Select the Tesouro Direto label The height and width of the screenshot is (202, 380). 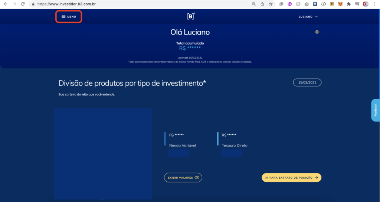click(x=235, y=145)
